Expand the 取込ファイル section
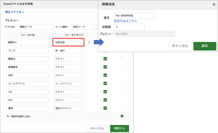Screen dimensions: 218x133 [15, 12]
